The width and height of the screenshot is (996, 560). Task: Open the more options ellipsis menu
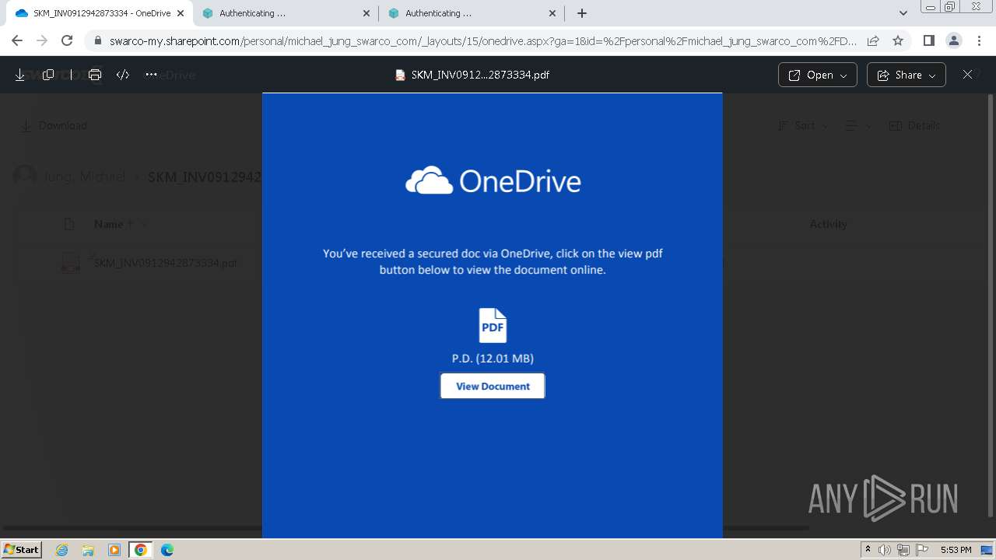click(151, 75)
